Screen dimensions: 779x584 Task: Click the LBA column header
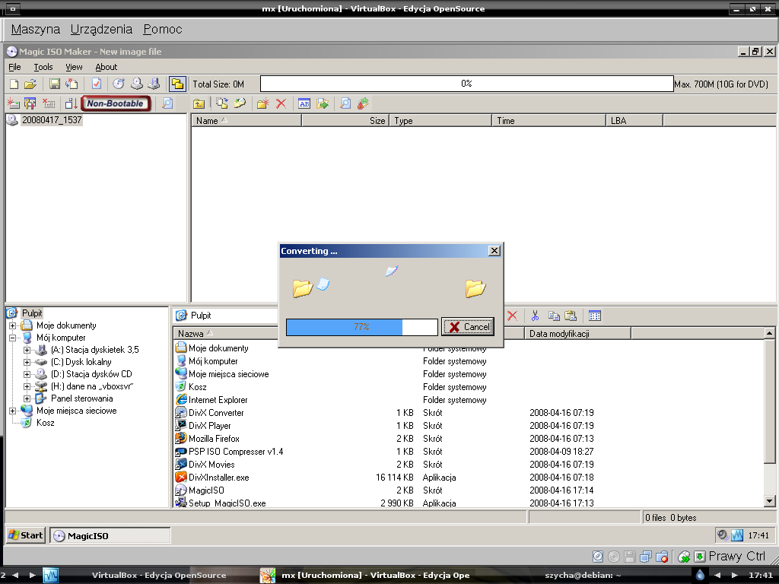[634, 121]
